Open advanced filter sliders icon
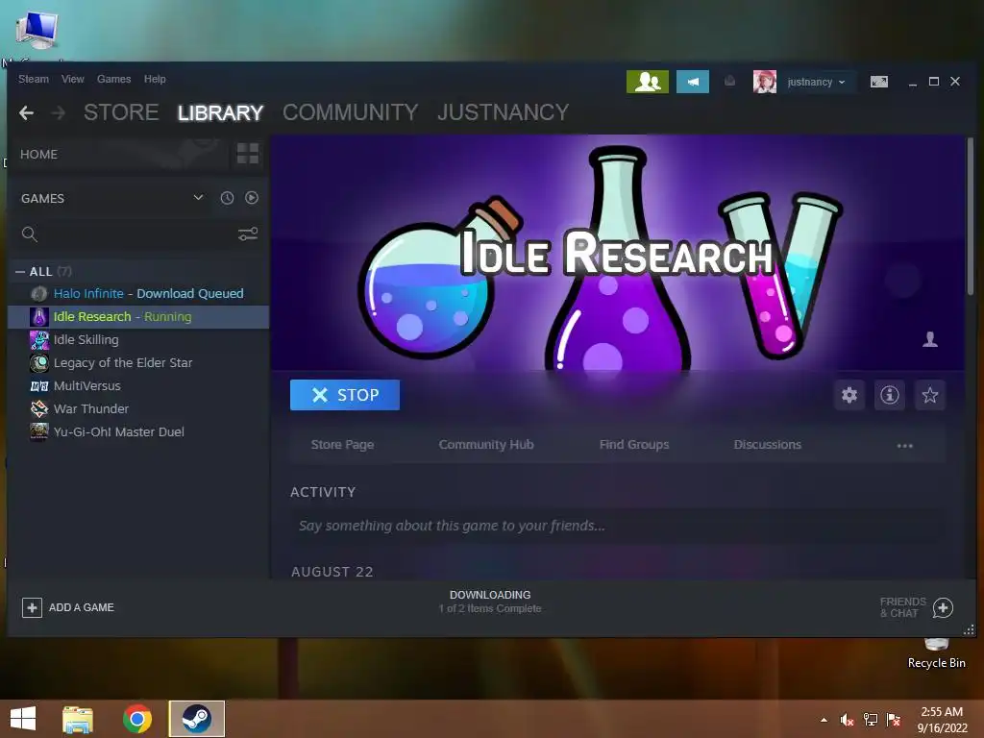Image resolution: width=984 pixels, height=738 pixels. point(248,234)
